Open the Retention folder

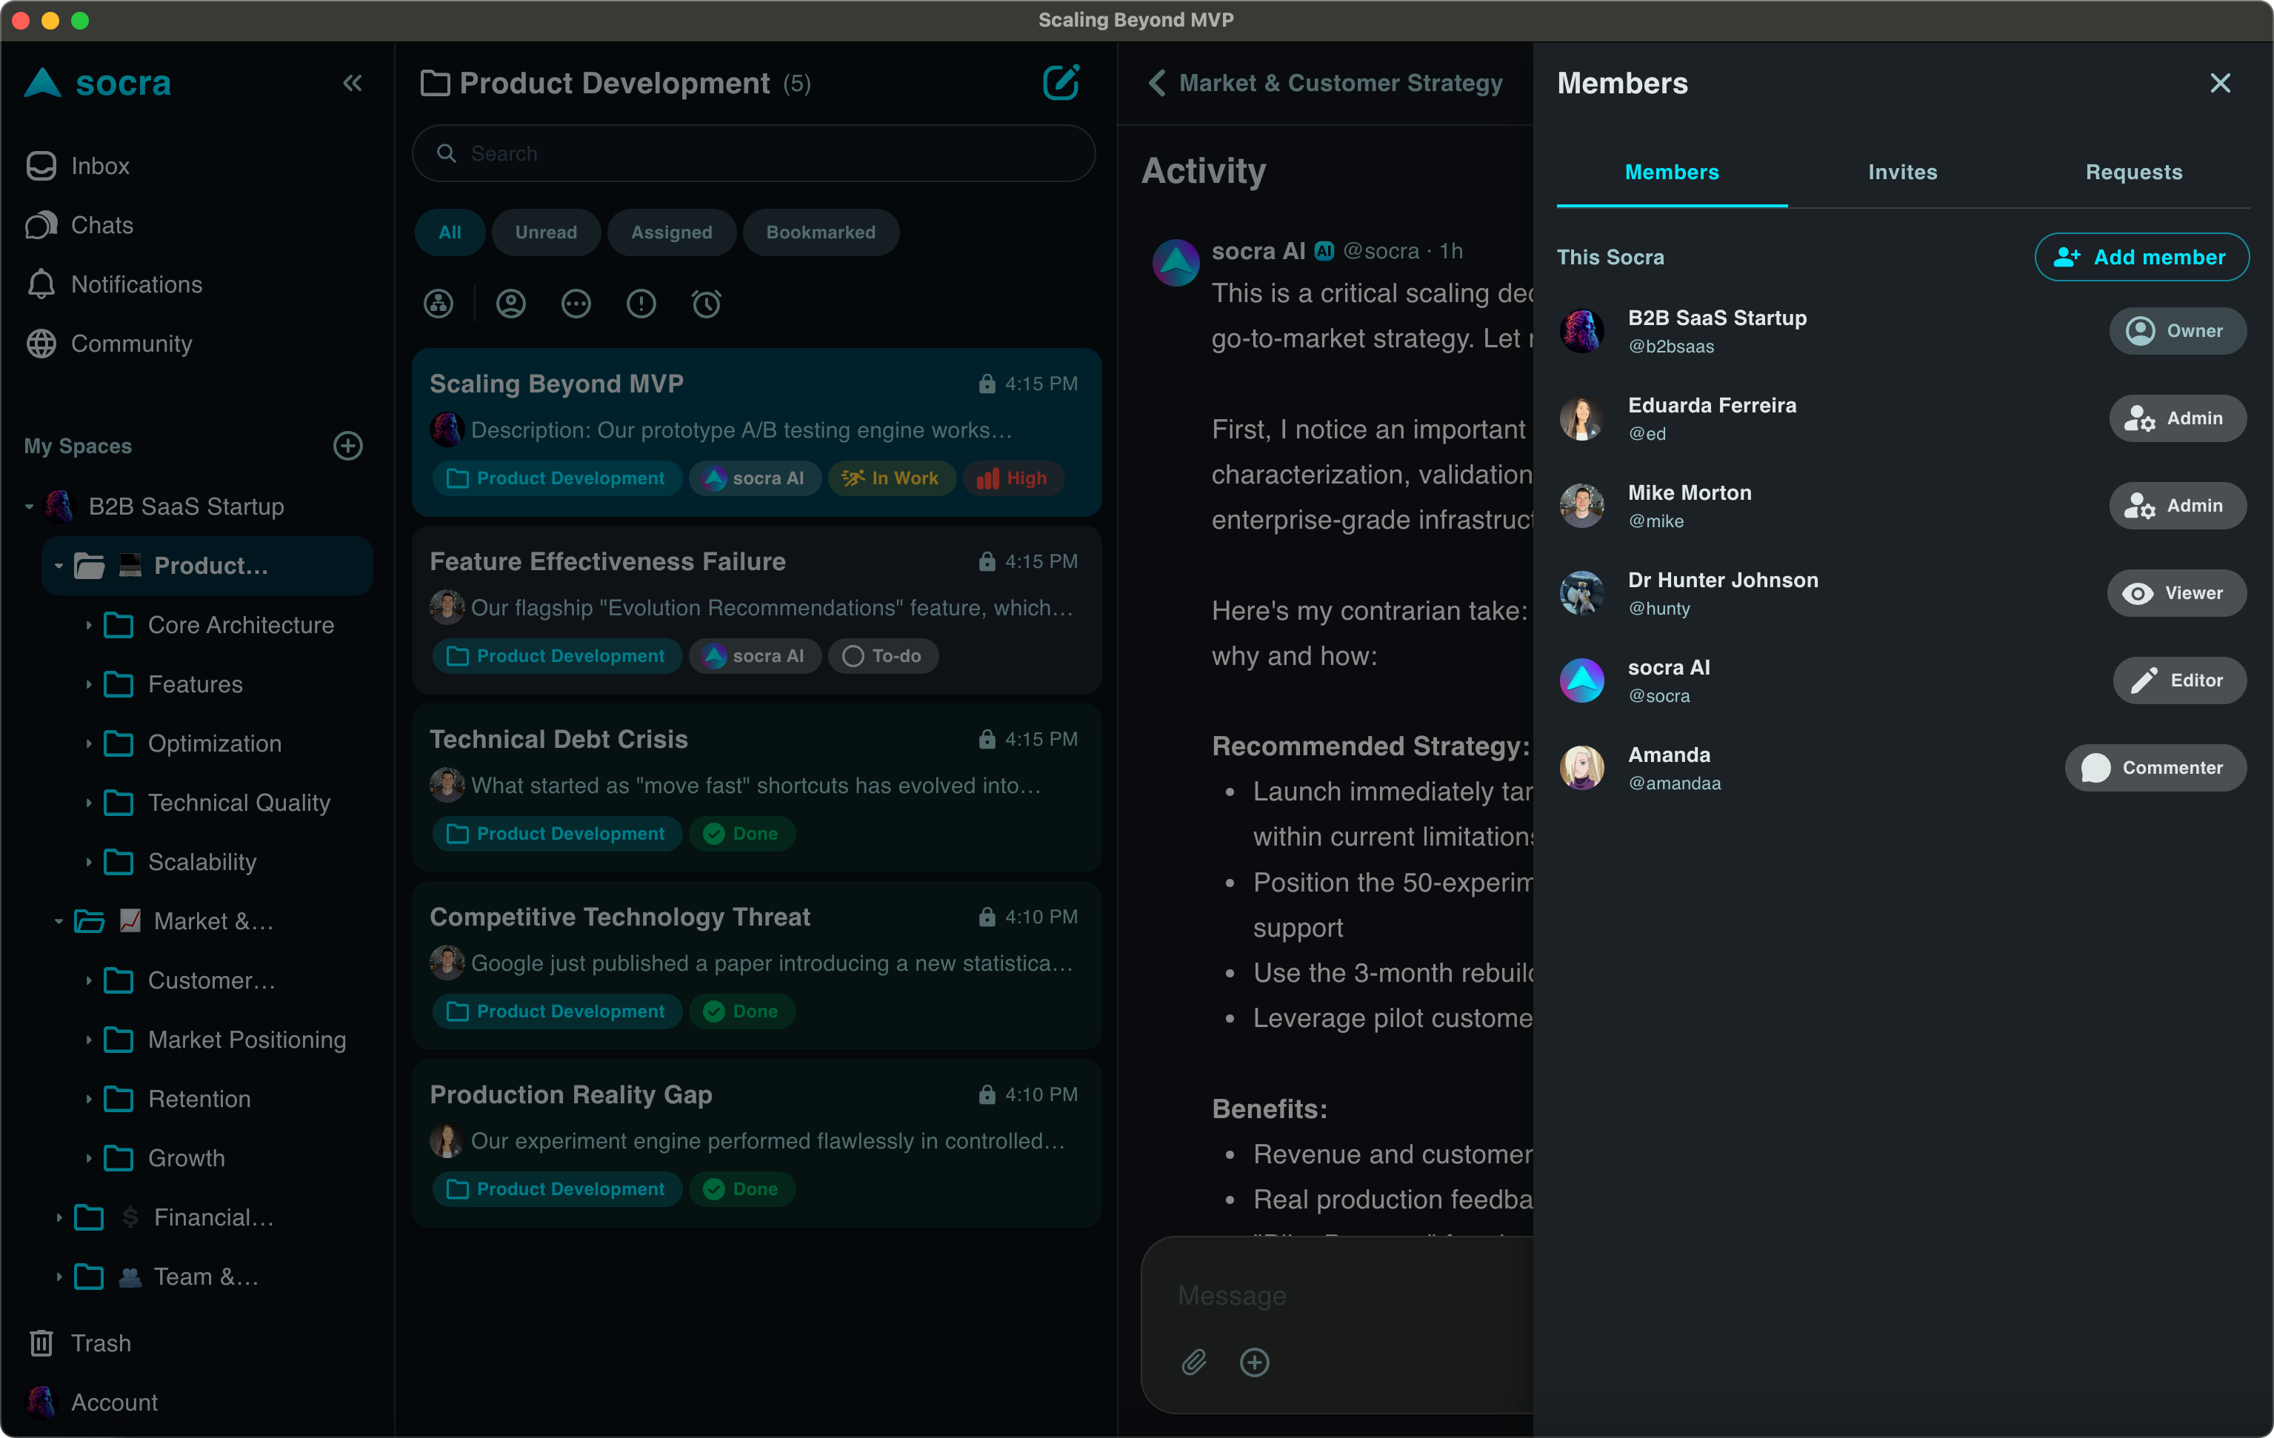click(176, 1099)
